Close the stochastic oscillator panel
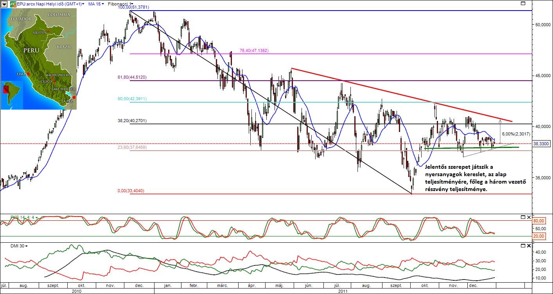The image size is (553, 294). coord(529,217)
